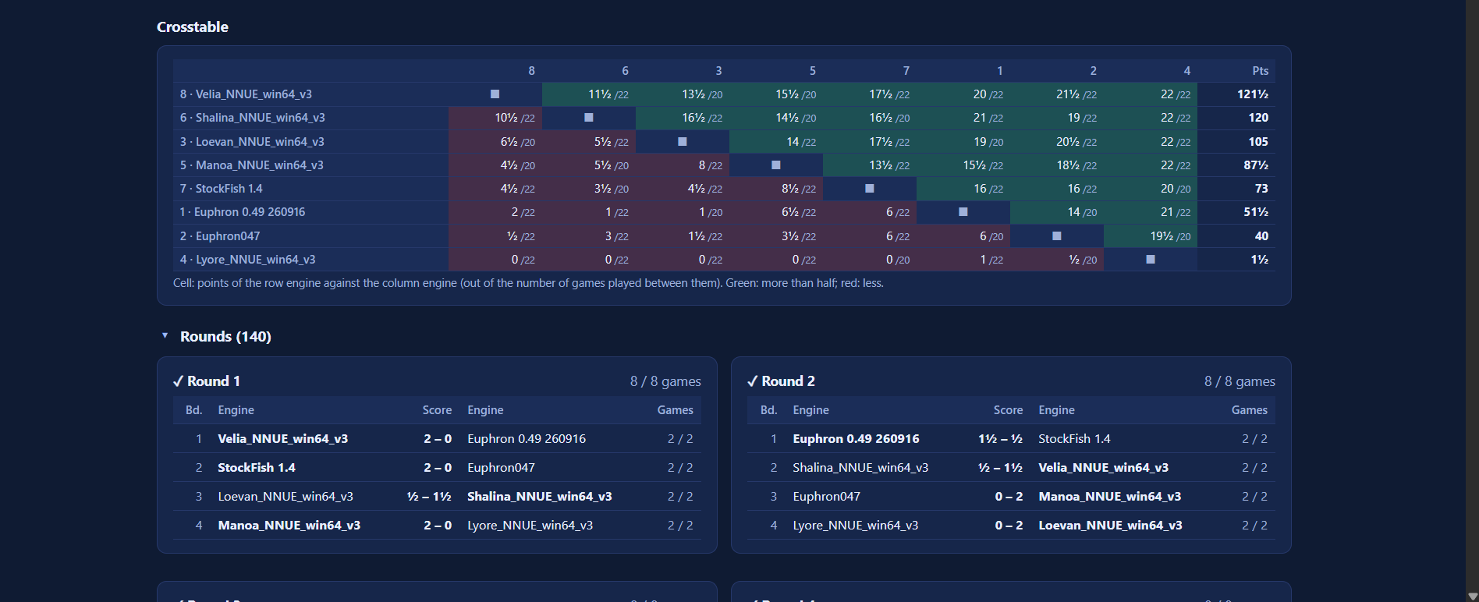Open Round 2 board 3 Euphron047 vs Manoa

click(x=1011, y=497)
